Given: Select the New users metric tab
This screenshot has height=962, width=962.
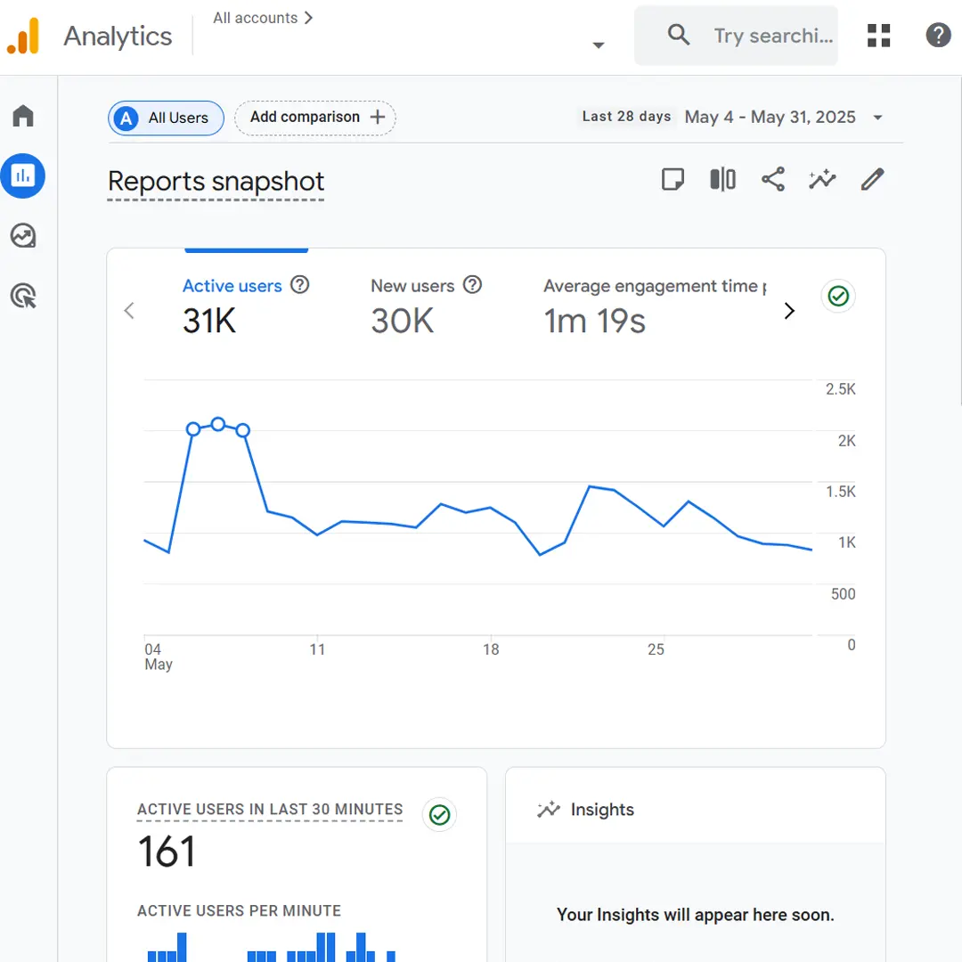Looking at the screenshot, I should point(427,304).
